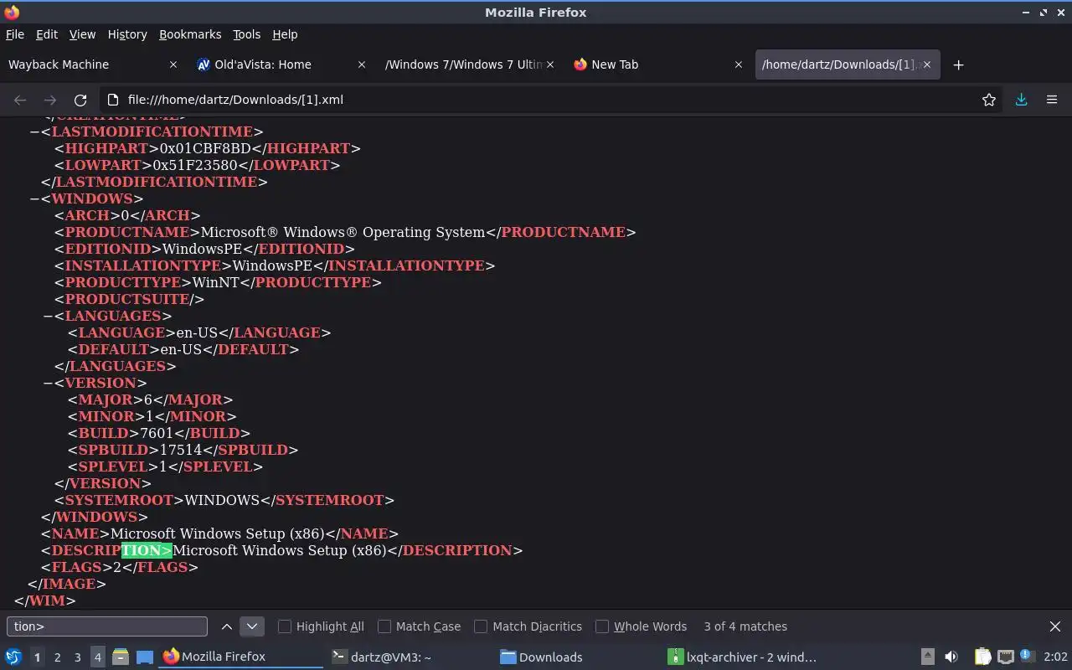Switch to virtual desktop 4
Image resolution: width=1072 pixels, height=670 pixels.
(x=97, y=657)
